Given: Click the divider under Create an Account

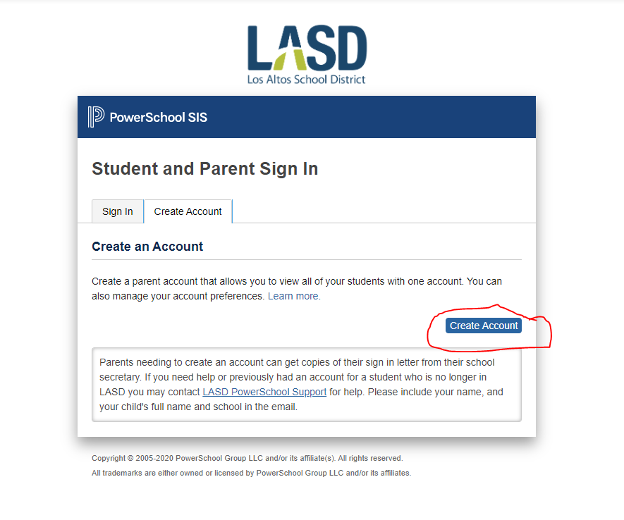Looking at the screenshot, I should point(306,259).
